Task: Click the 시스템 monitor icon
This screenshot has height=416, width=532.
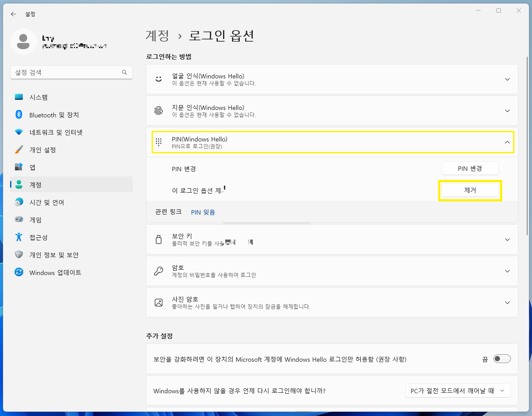Action: point(18,97)
